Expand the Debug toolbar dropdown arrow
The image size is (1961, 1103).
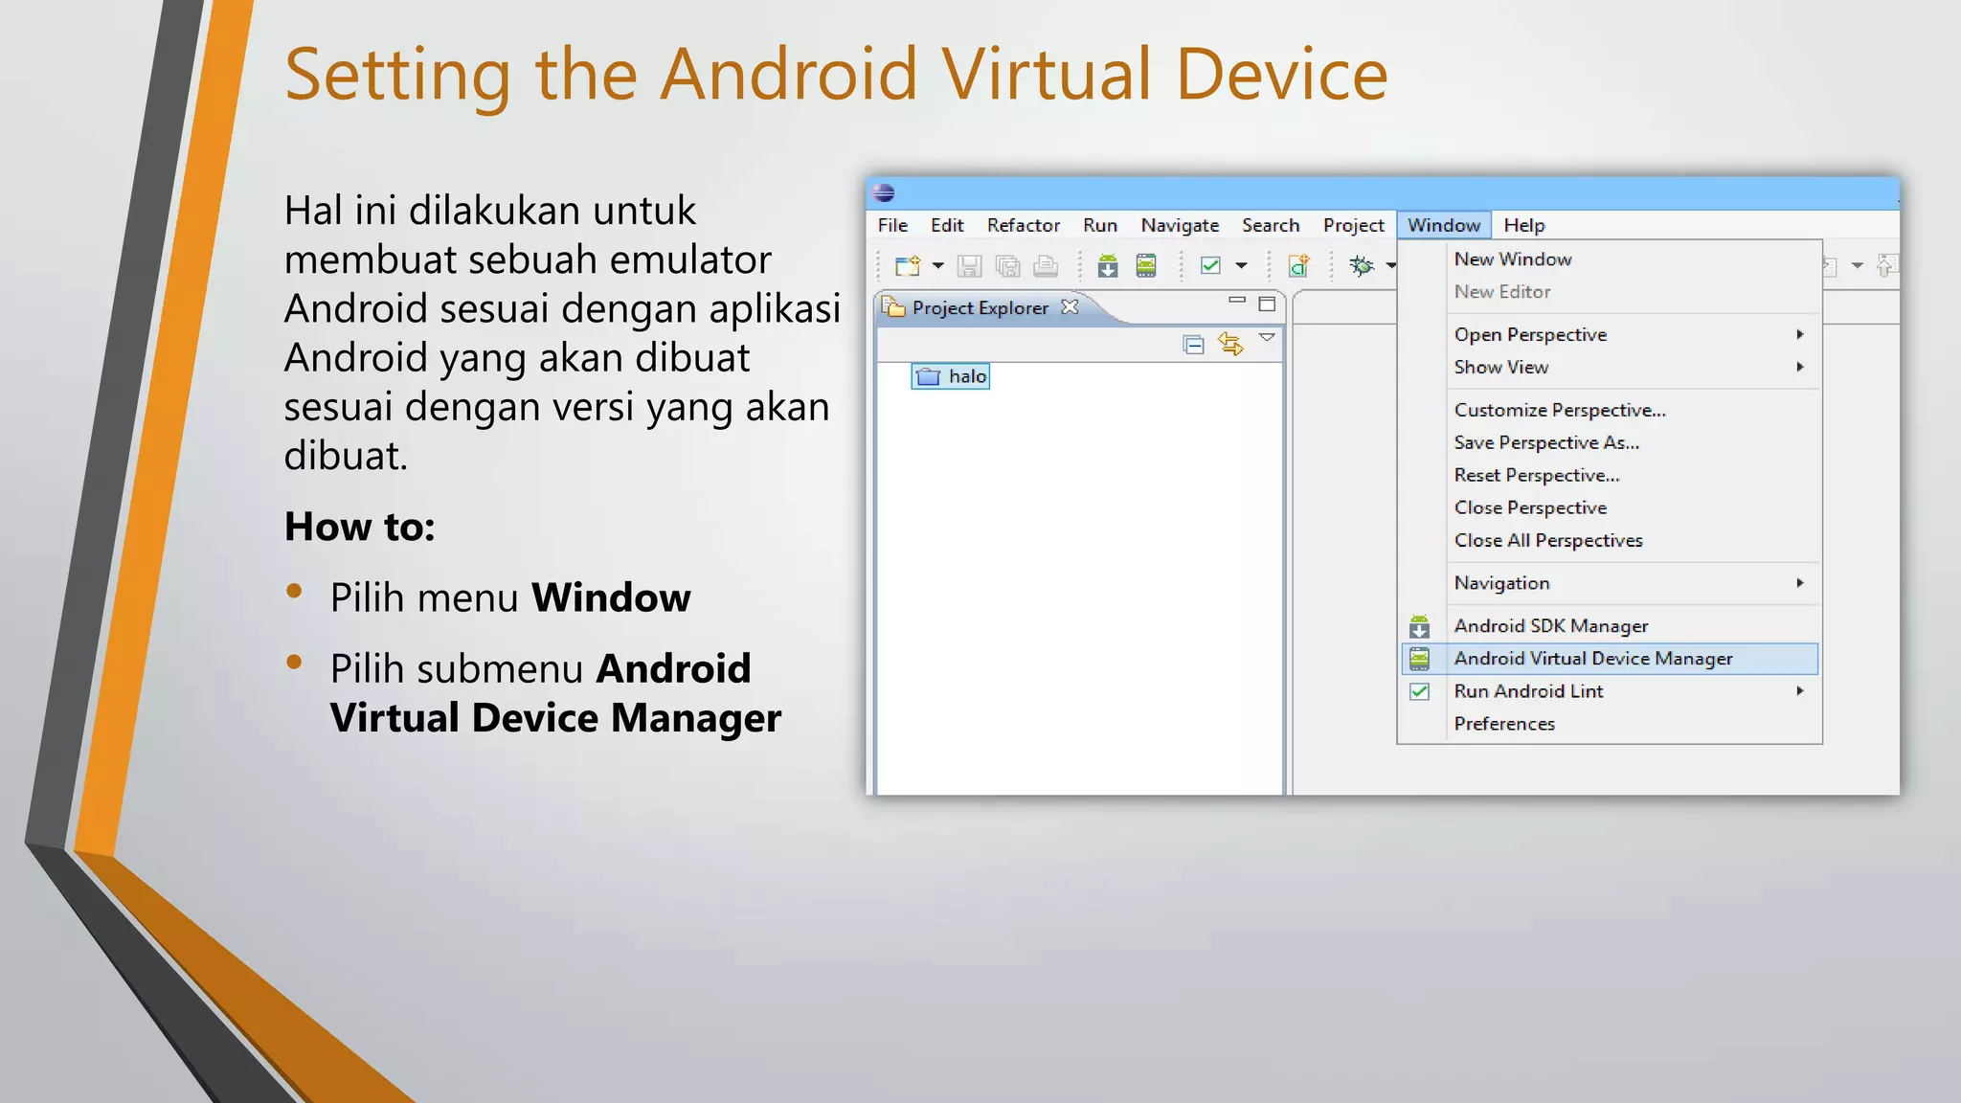(1390, 265)
